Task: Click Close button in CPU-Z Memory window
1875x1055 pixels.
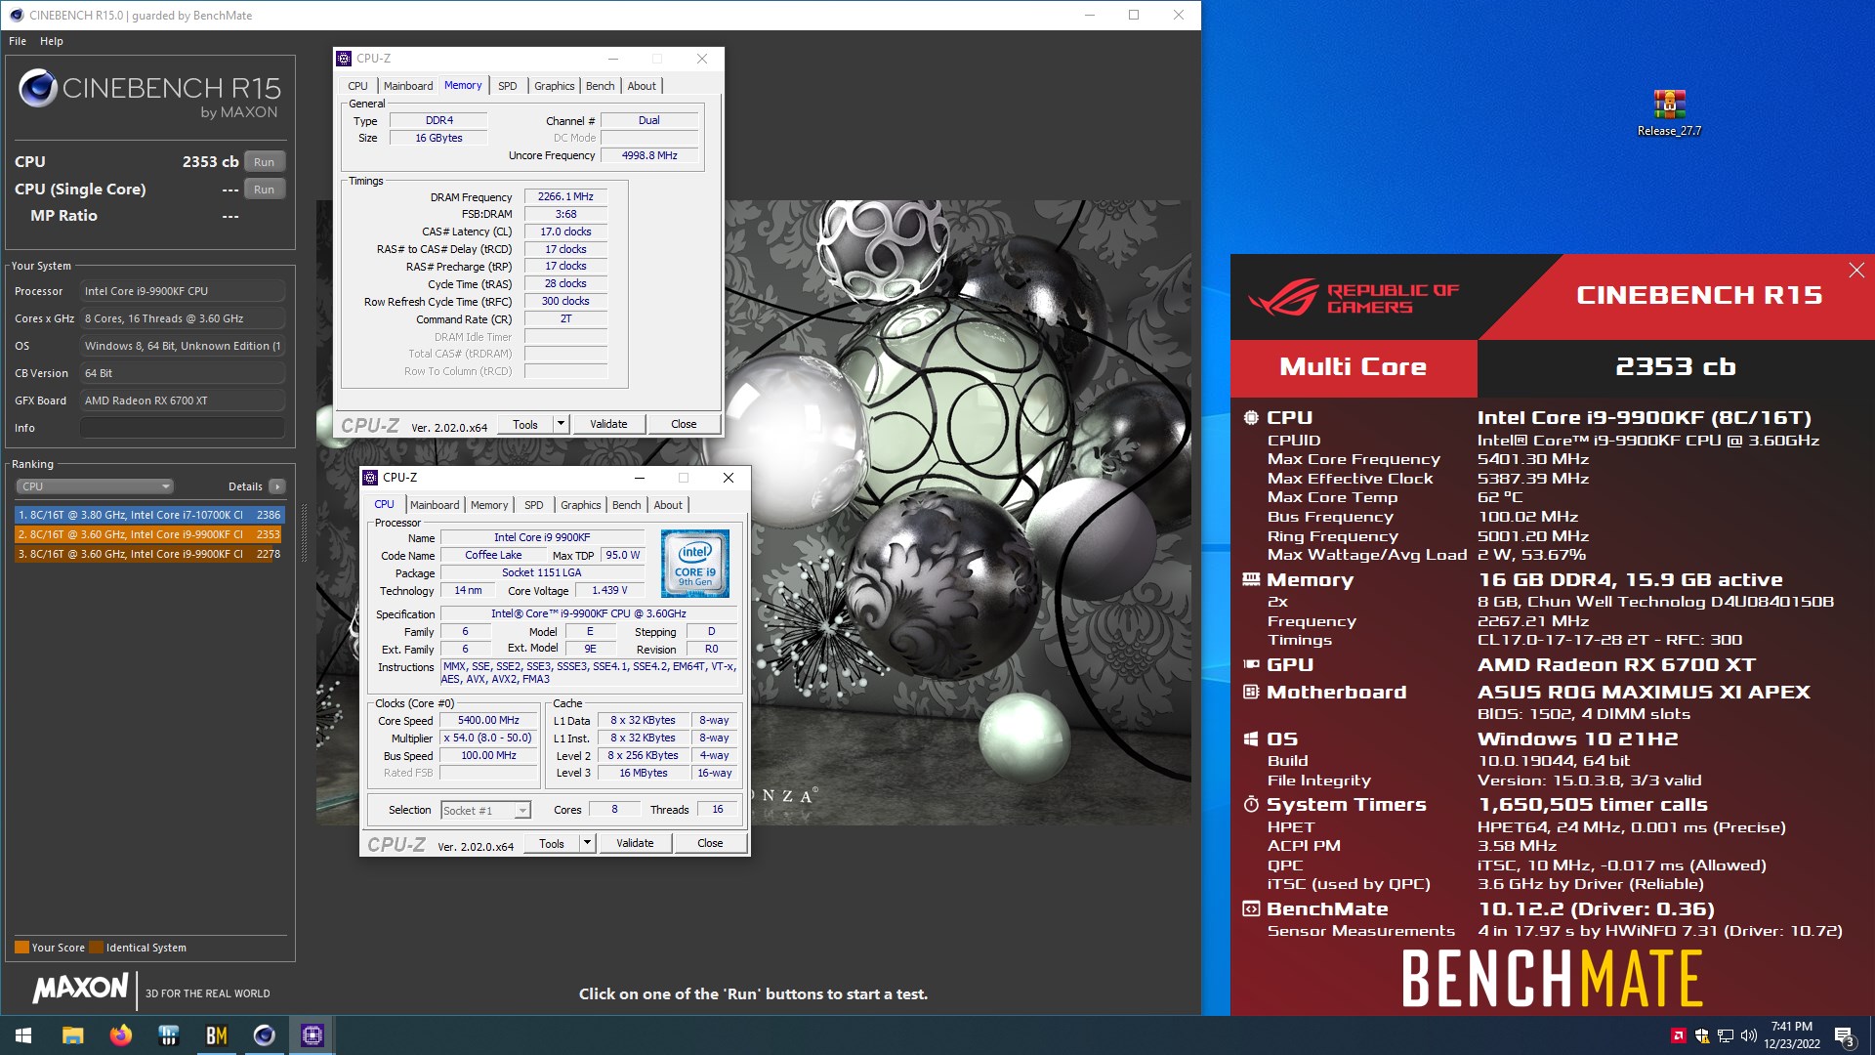Action: (x=684, y=424)
